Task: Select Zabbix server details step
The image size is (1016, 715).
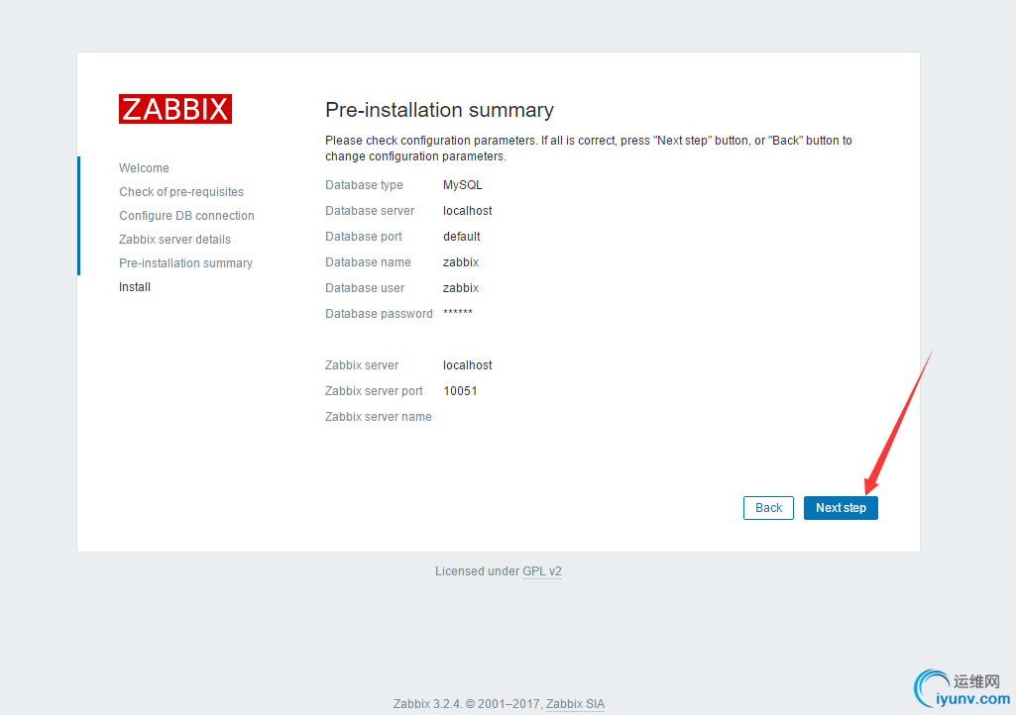Action: [174, 240]
